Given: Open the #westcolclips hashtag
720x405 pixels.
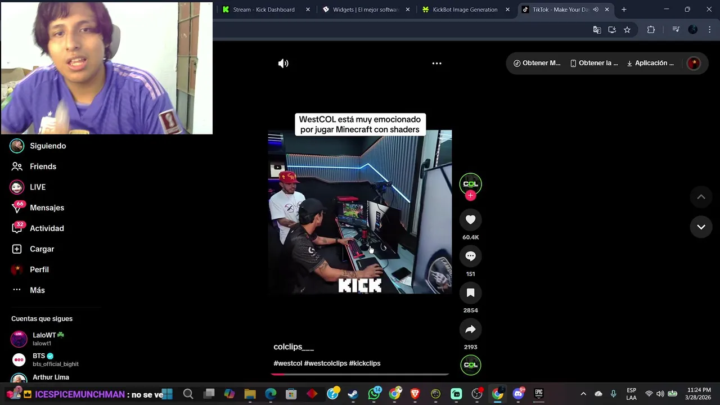Looking at the screenshot, I should 326,363.
